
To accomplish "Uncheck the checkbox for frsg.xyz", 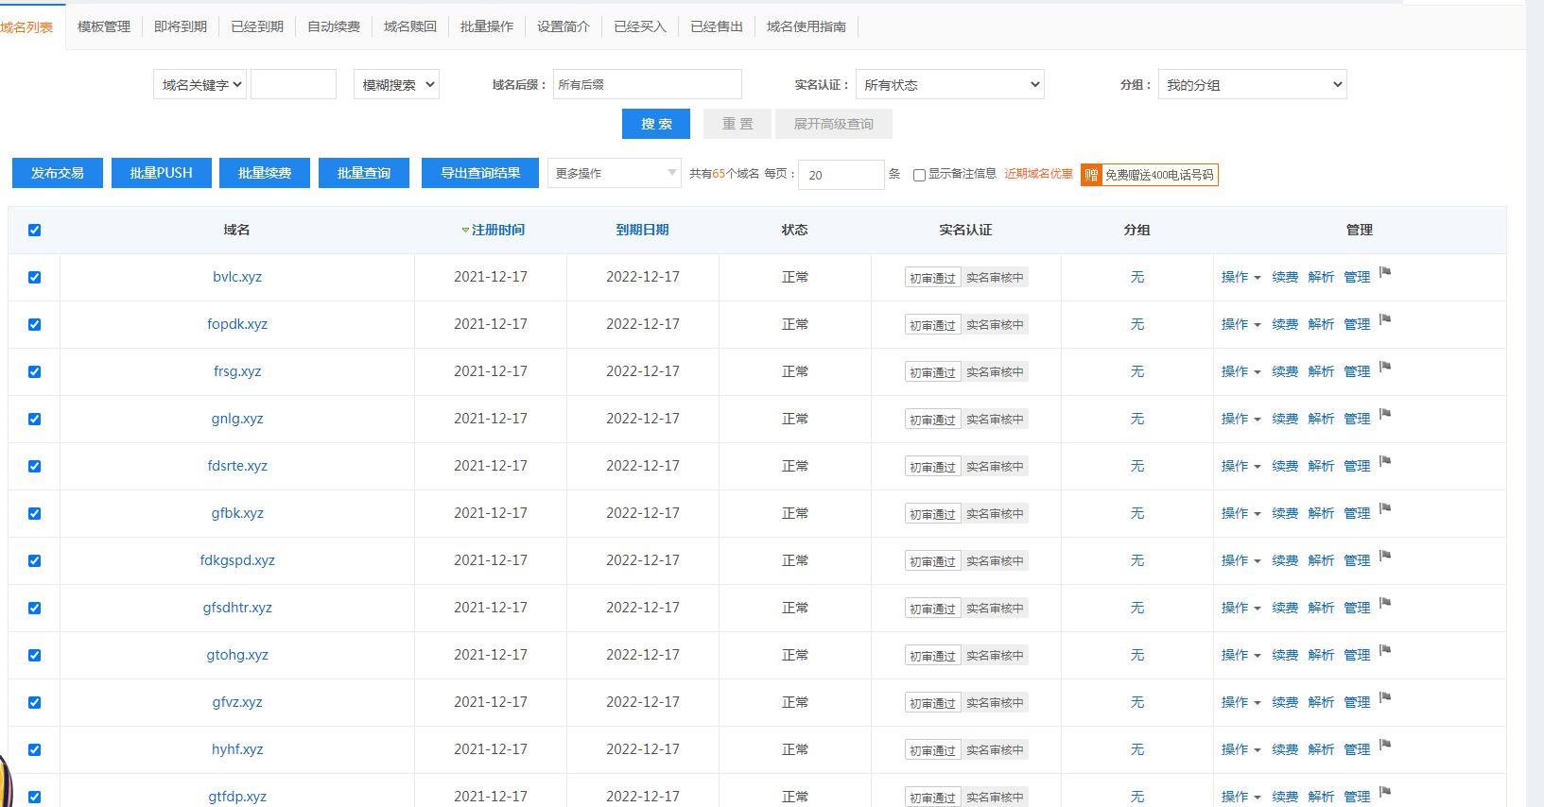I will (35, 372).
